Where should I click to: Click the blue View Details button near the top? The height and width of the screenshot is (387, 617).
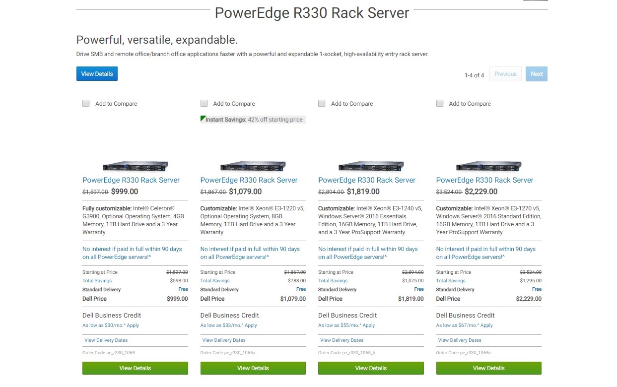[x=97, y=74]
